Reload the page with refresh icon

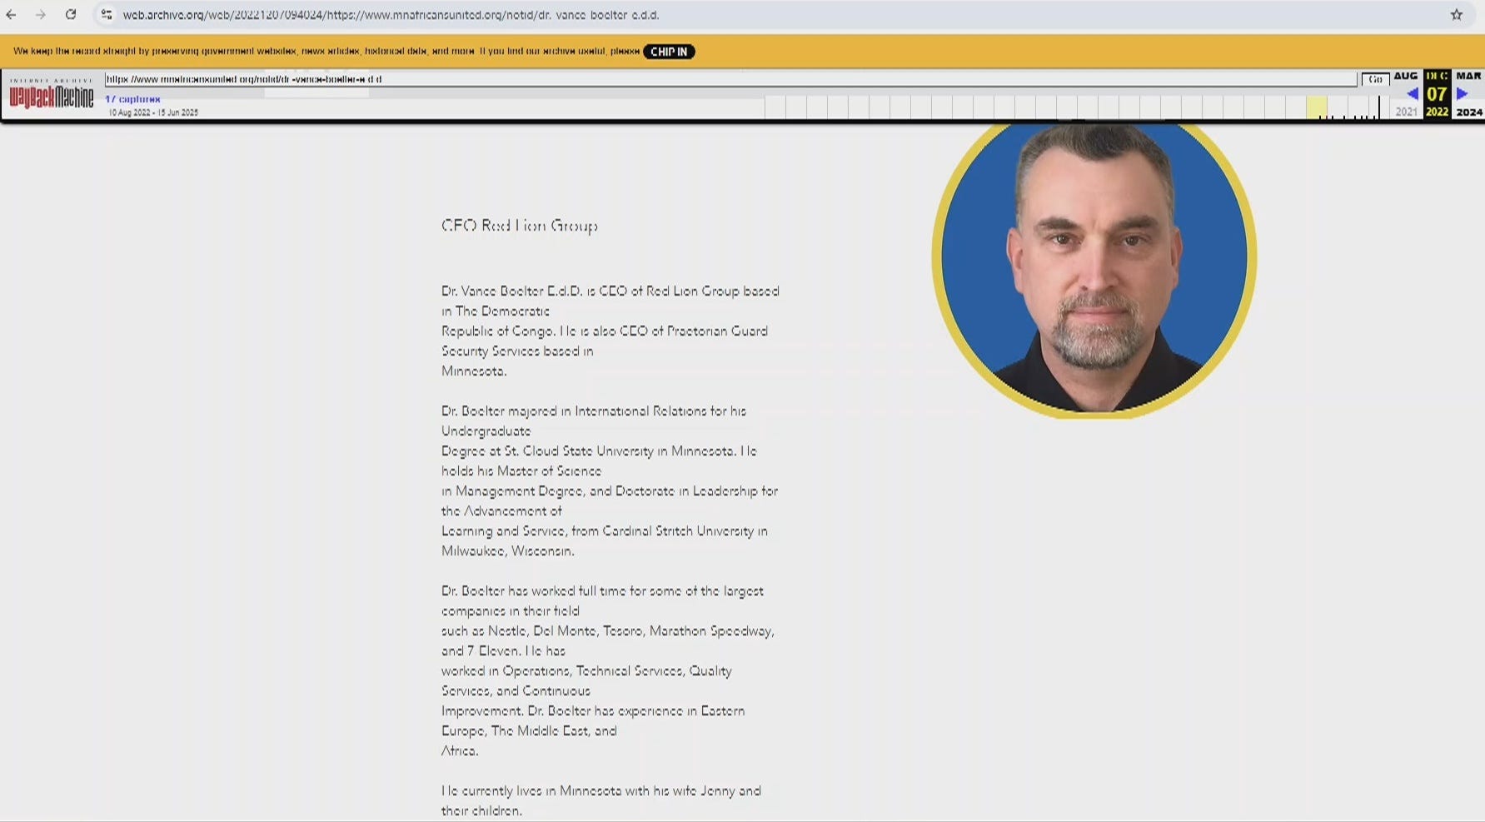tap(71, 14)
